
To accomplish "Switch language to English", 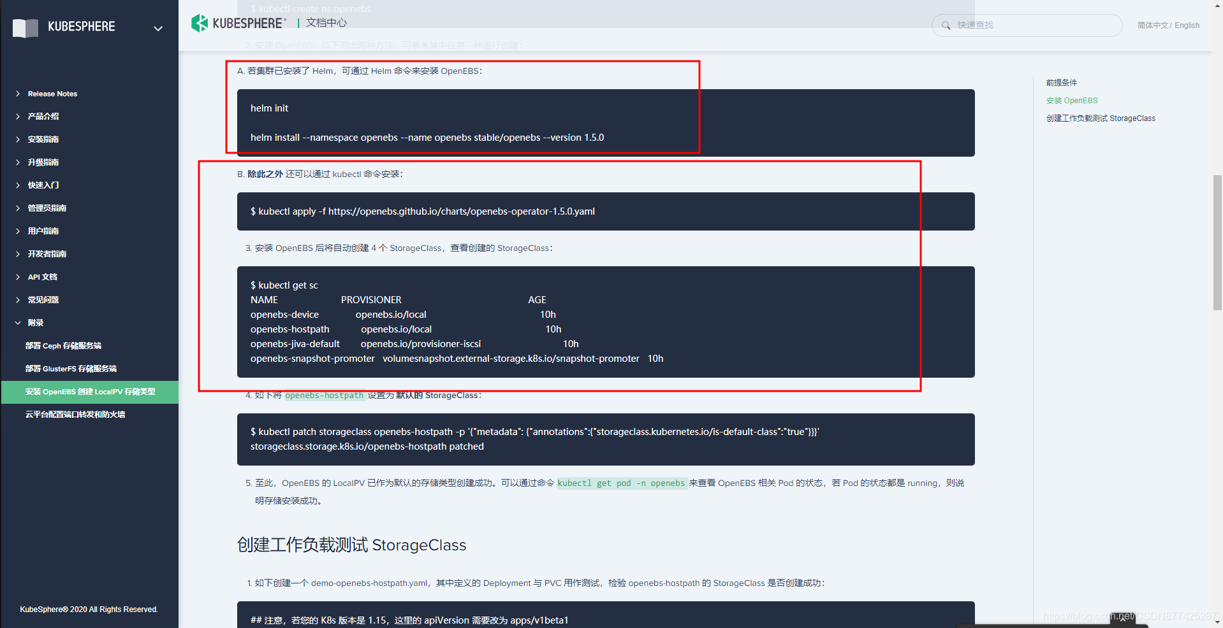I will tap(1187, 25).
